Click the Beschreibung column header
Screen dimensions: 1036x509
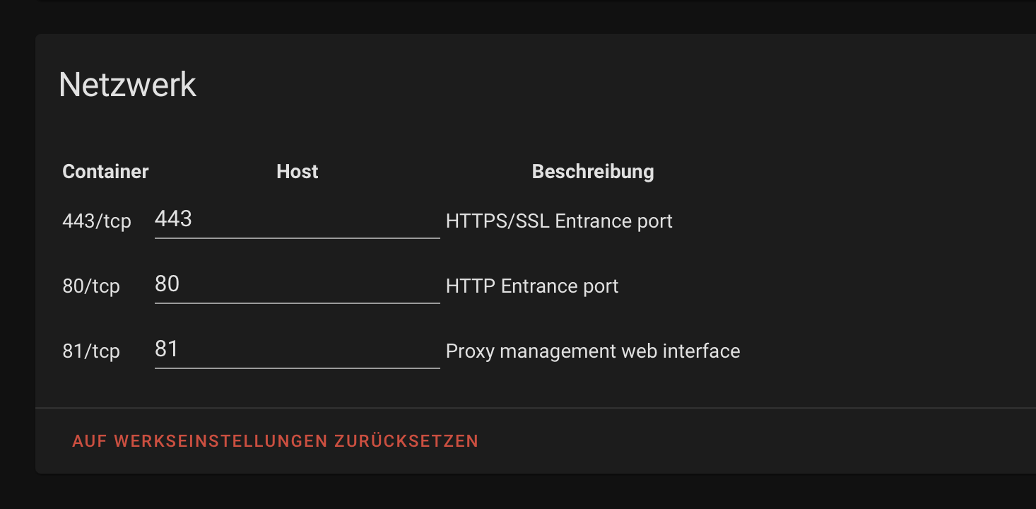tap(593, 171)
